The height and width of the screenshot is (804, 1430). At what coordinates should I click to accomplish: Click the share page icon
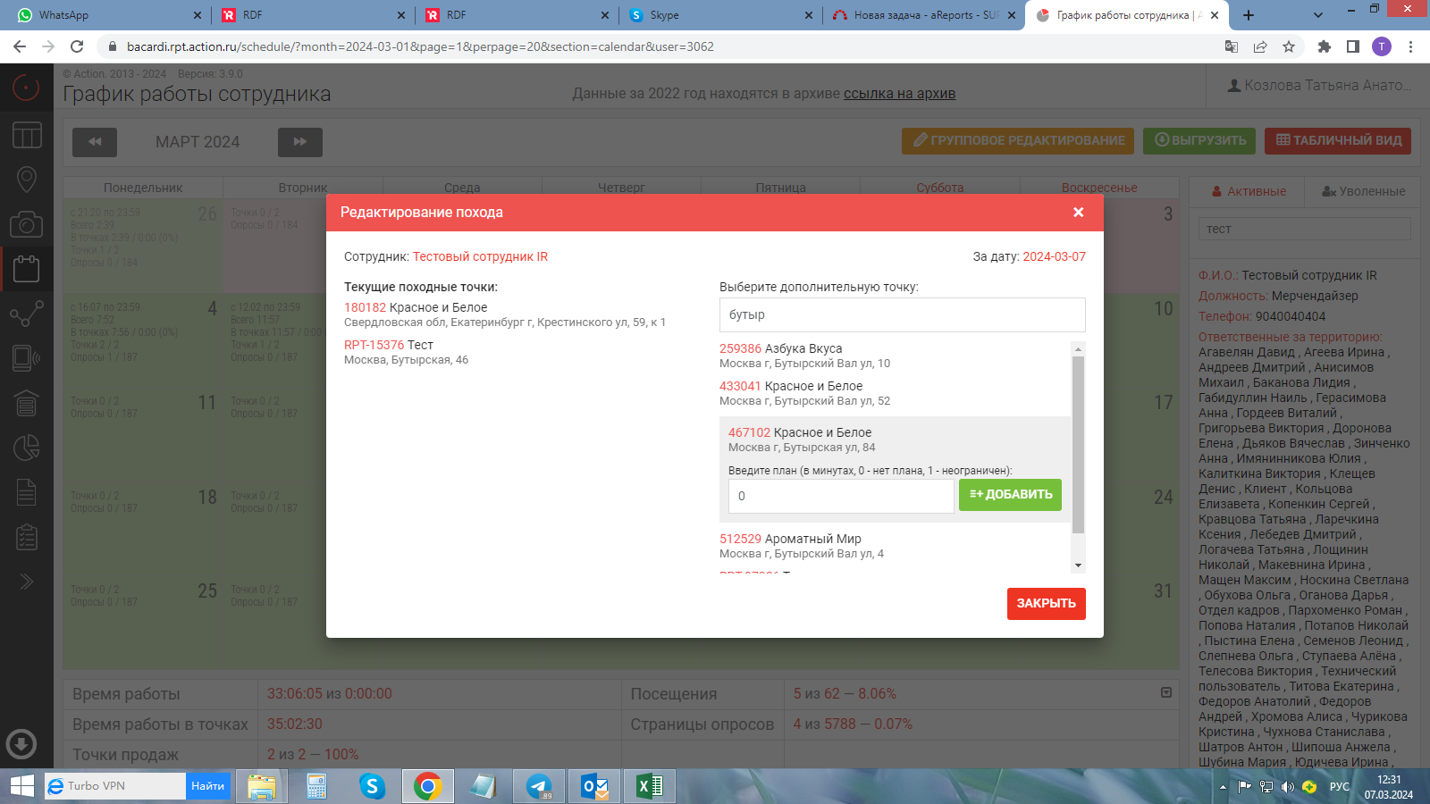click(x=1260, y=46)
